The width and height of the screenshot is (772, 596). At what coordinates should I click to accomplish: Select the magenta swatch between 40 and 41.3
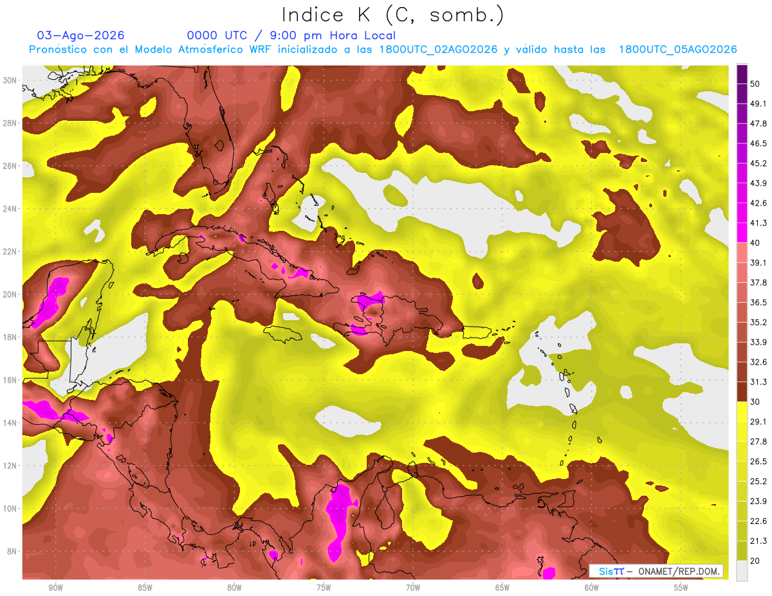(742, 233)
